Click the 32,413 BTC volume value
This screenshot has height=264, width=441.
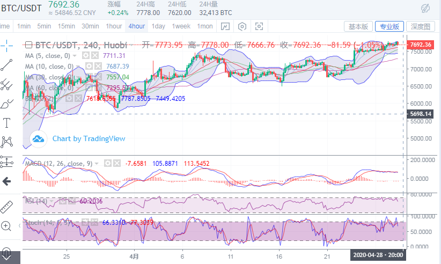pyautogui.click(x=216, y=13)
